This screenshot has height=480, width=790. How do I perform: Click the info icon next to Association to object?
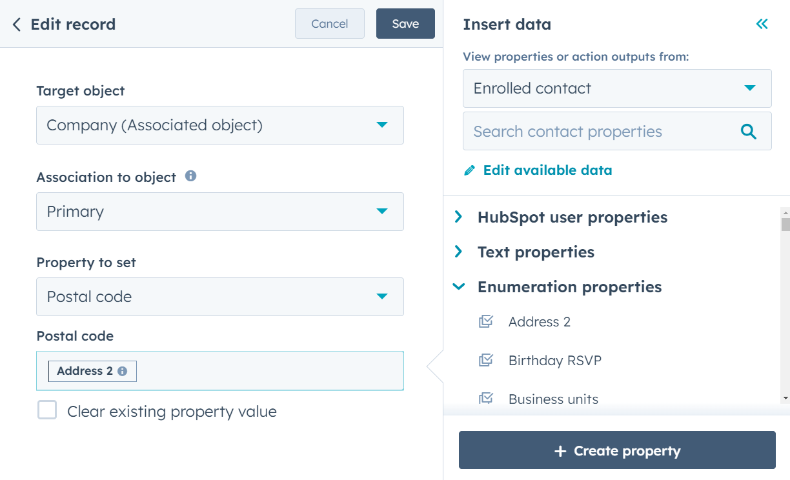point(190,175)
